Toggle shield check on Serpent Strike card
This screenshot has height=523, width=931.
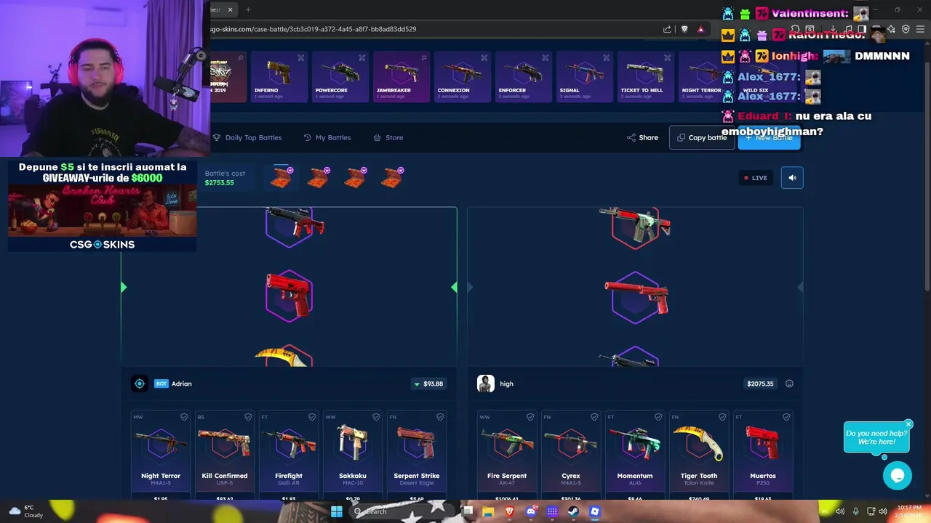coord(440,417)
